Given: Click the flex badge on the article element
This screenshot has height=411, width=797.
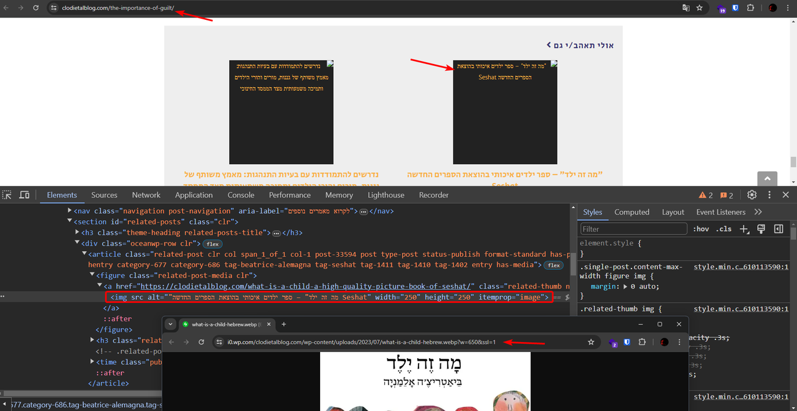Looking at the screenshot, I should click(552, 265).
